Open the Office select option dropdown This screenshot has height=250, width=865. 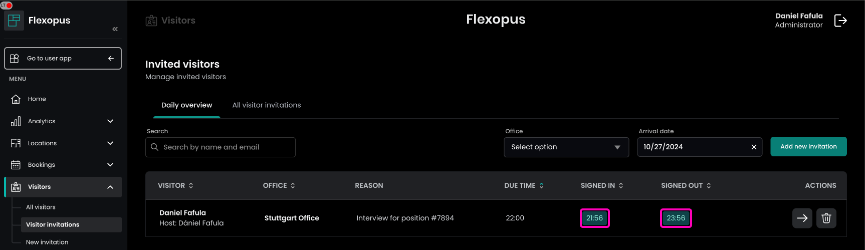click(566, 147)
